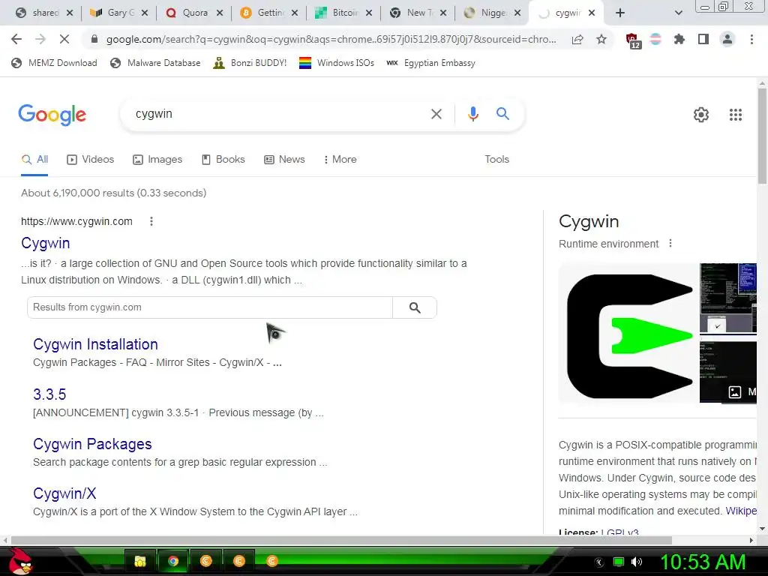The width and height of the screenshot is (768, 576).
Task: Open the top terminal screenshot thumbnail
Action: tap(728, 298)
